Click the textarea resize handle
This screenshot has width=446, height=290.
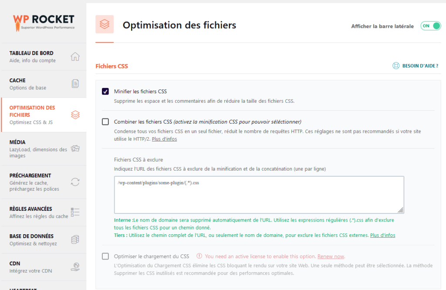(x=401, y=210)
